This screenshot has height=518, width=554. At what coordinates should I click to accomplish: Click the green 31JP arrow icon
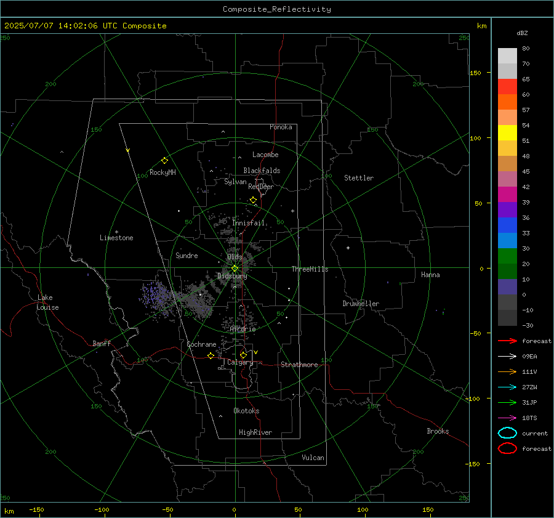pyautogui.click(x=507, y=402)
